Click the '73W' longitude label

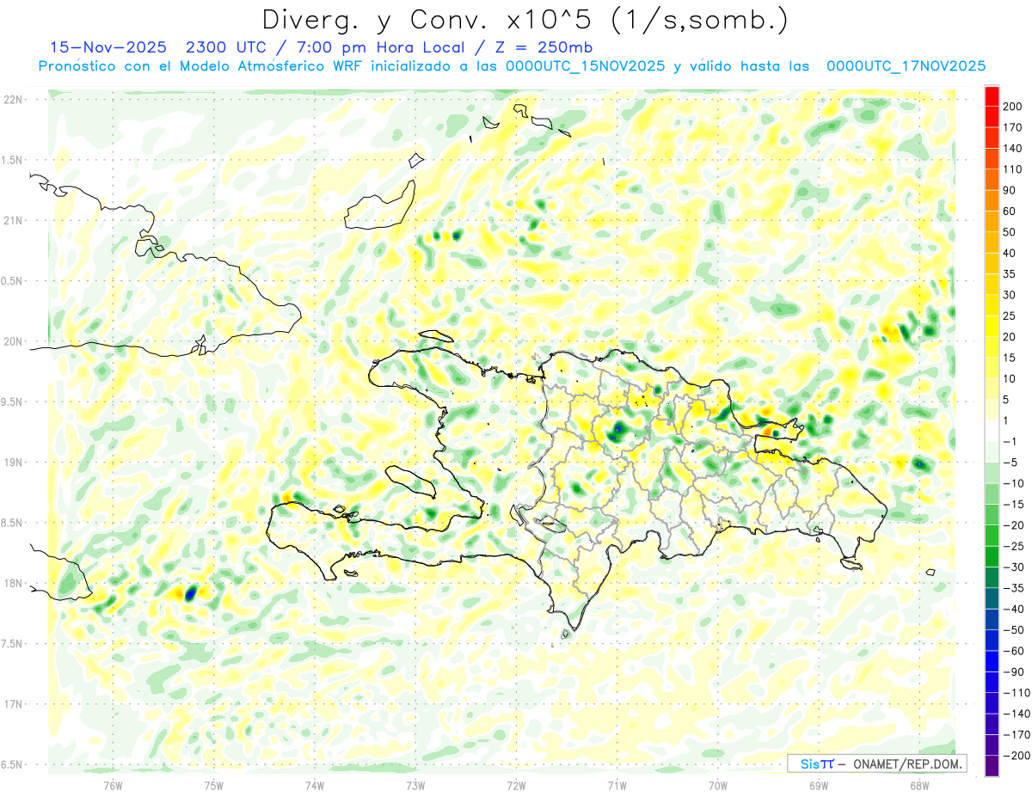pos(415,785)
